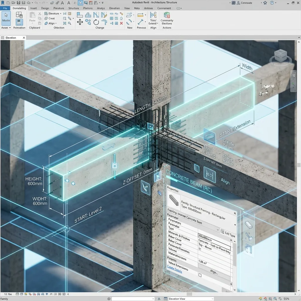Click the red X delete icon
The height and width of the screenshot is (301, 301).
click(121, 23)
